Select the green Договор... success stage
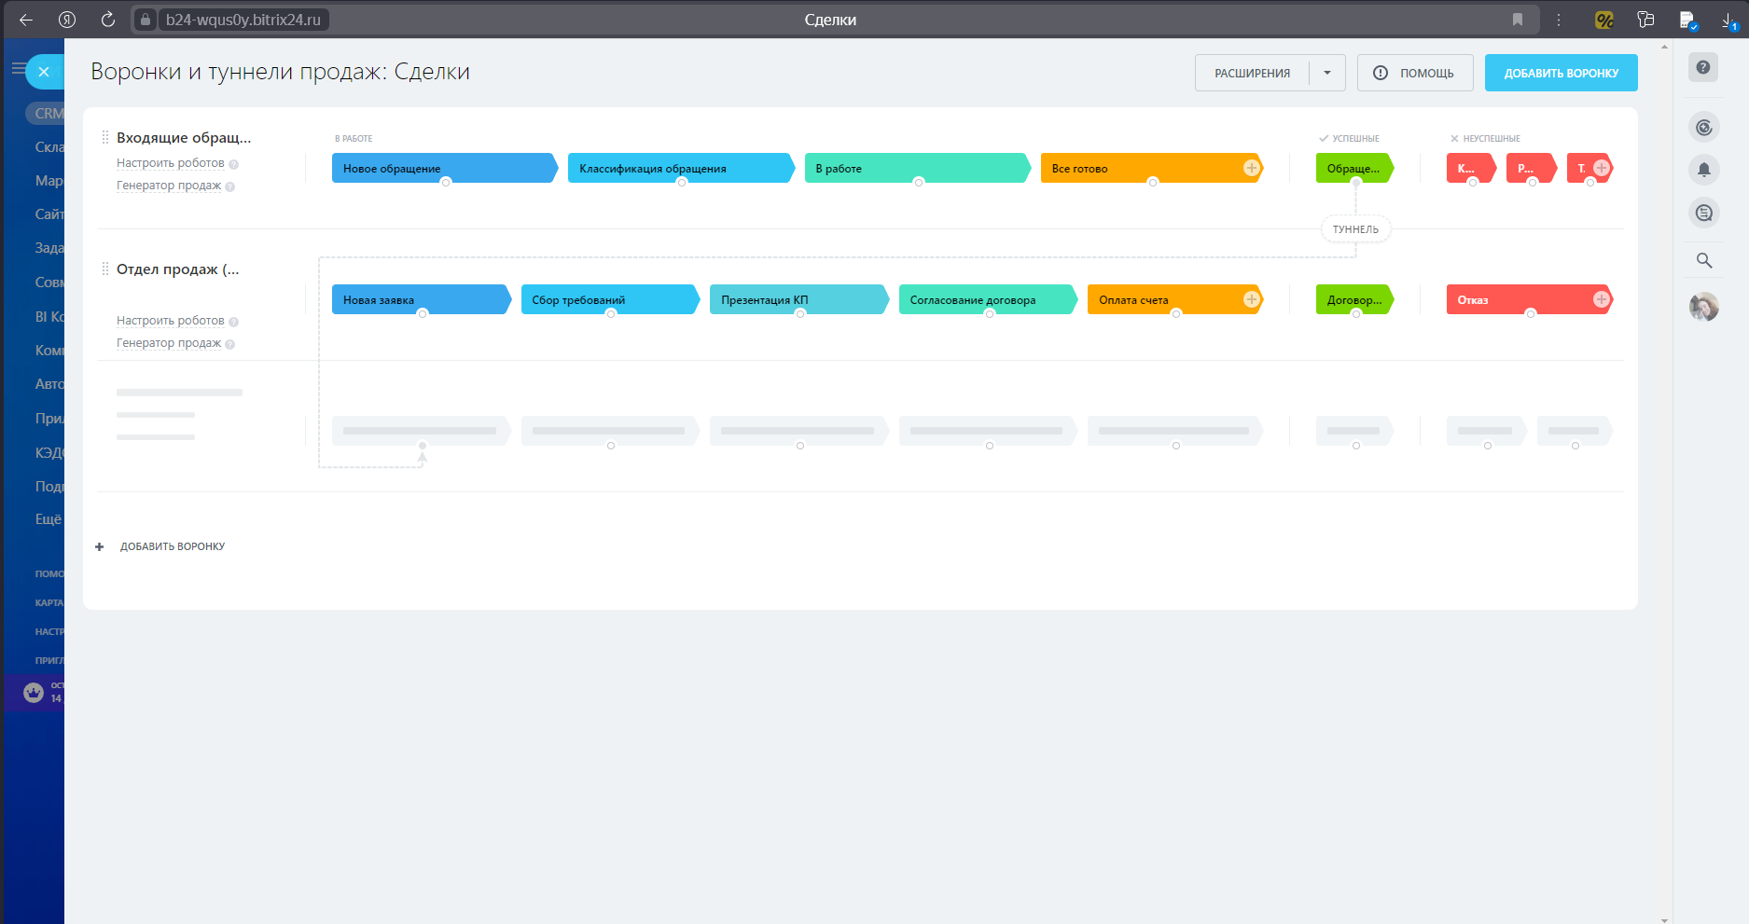1749x924 pixels. pos(1354,299)
